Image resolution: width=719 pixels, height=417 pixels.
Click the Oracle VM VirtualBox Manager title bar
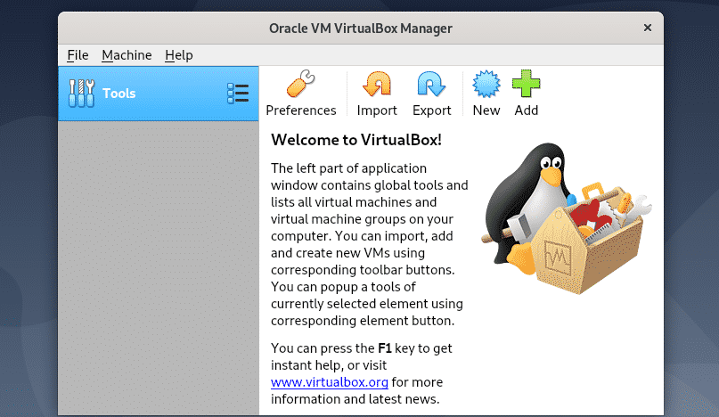coord(360,29)
